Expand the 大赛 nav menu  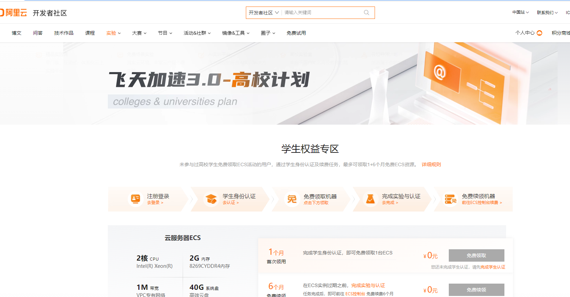point(139,33)
